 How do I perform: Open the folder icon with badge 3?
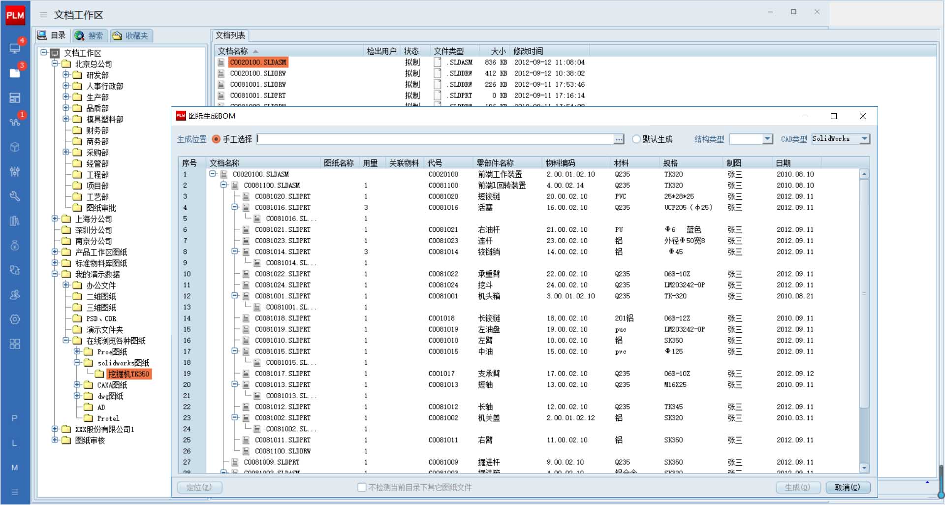click(15, 73)
